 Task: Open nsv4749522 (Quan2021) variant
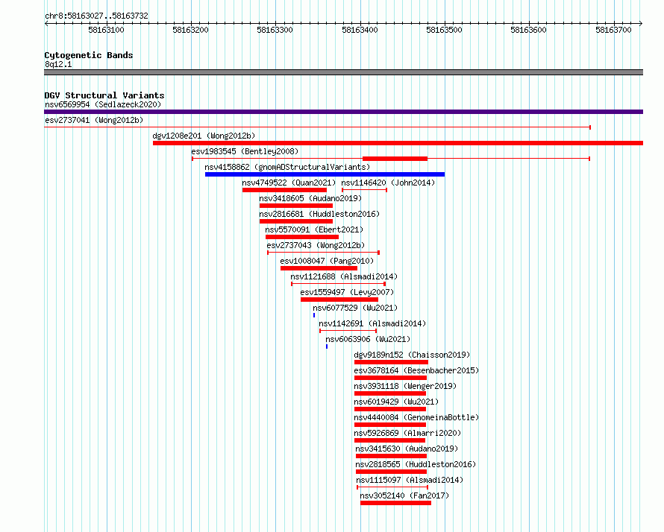coord(289,183)
